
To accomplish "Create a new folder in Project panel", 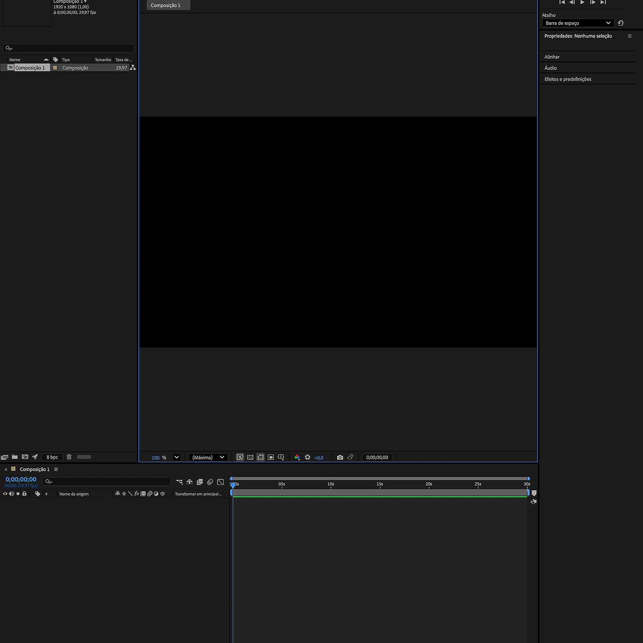I will tap(15, 457).
